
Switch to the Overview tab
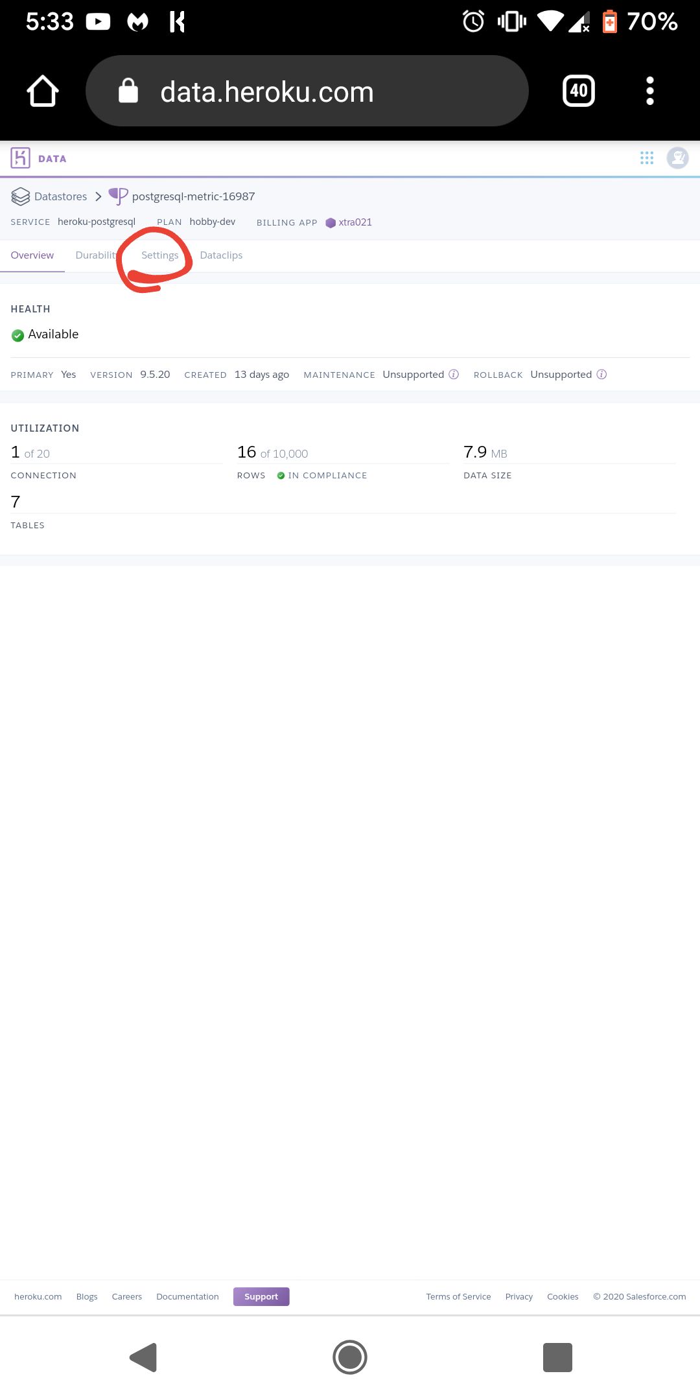(32, 255)
